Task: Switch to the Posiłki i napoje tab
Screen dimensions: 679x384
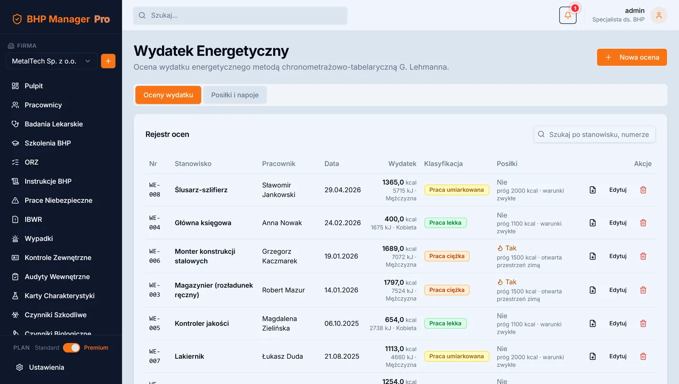Action: pyautogui.click(x=235, y=95)
